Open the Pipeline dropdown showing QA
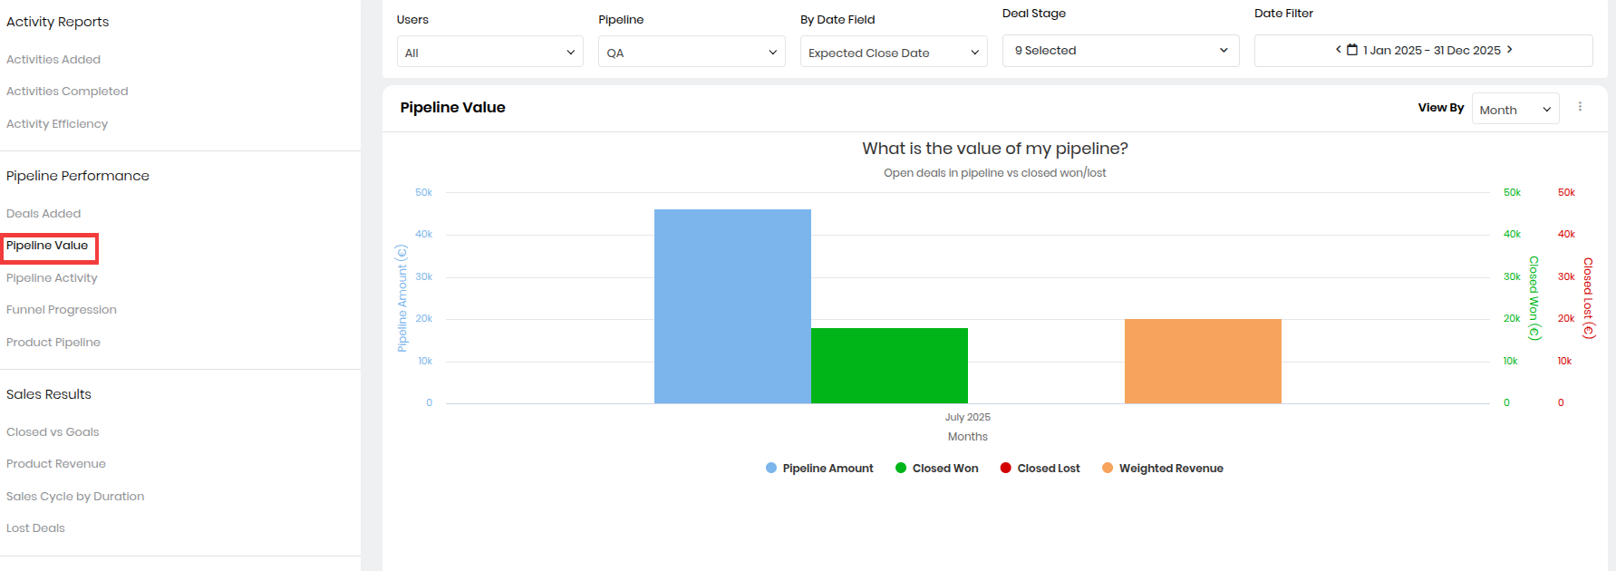This screenshot has width=1616, height=571. click(x=692, y=53)
